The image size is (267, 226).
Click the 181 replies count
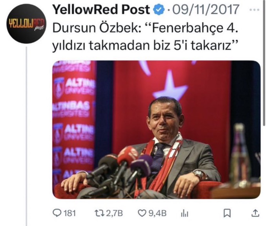point(69,213)
